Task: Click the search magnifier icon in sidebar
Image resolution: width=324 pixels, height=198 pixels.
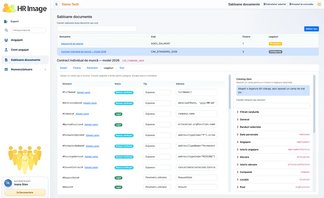Action: pos(6,30)
